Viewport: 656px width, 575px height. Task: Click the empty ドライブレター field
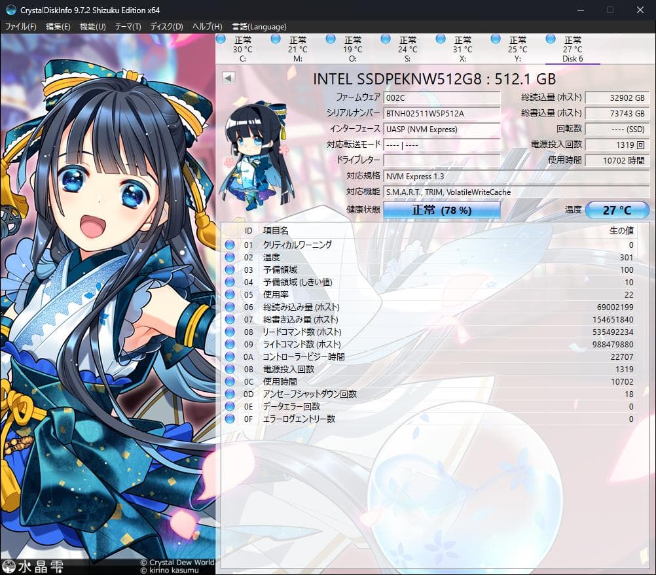(x=442, y=160)
